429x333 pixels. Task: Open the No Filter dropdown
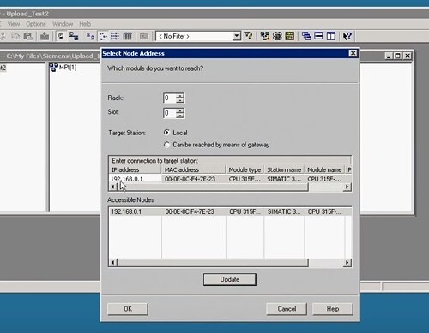[x=236, y=36]
